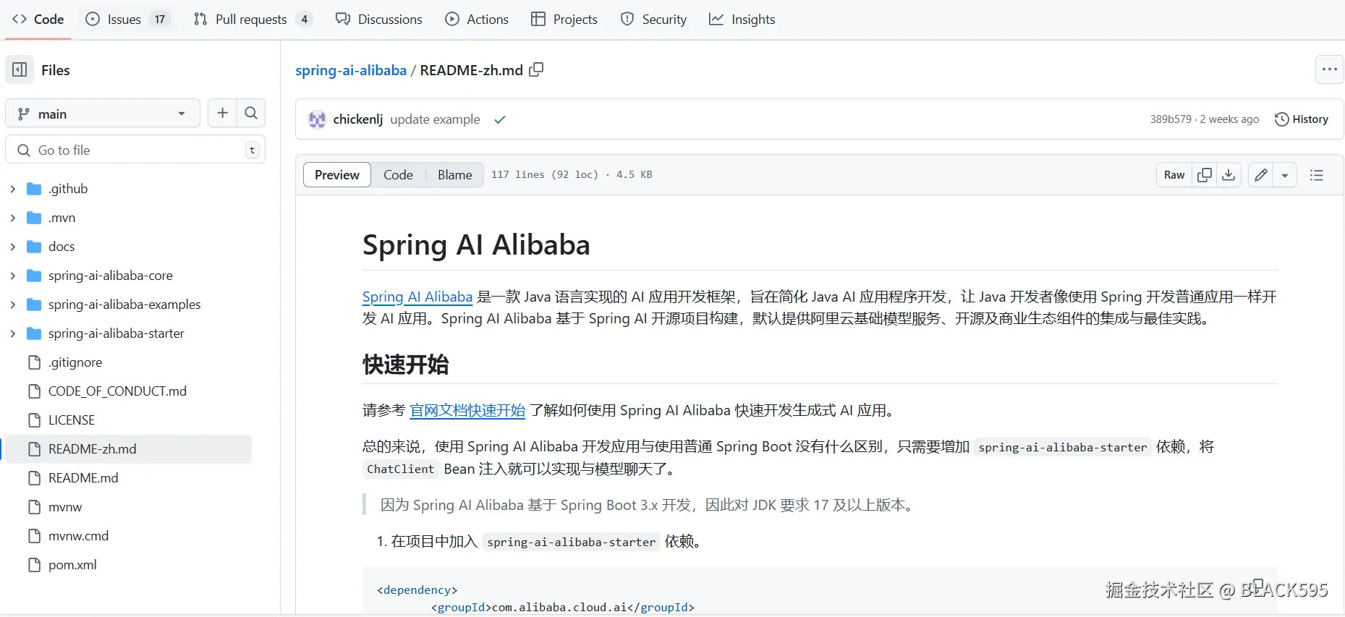Screen dimensions: 1345x617
Task: Click the LICENSE file icon
Action: coord(34,420)
